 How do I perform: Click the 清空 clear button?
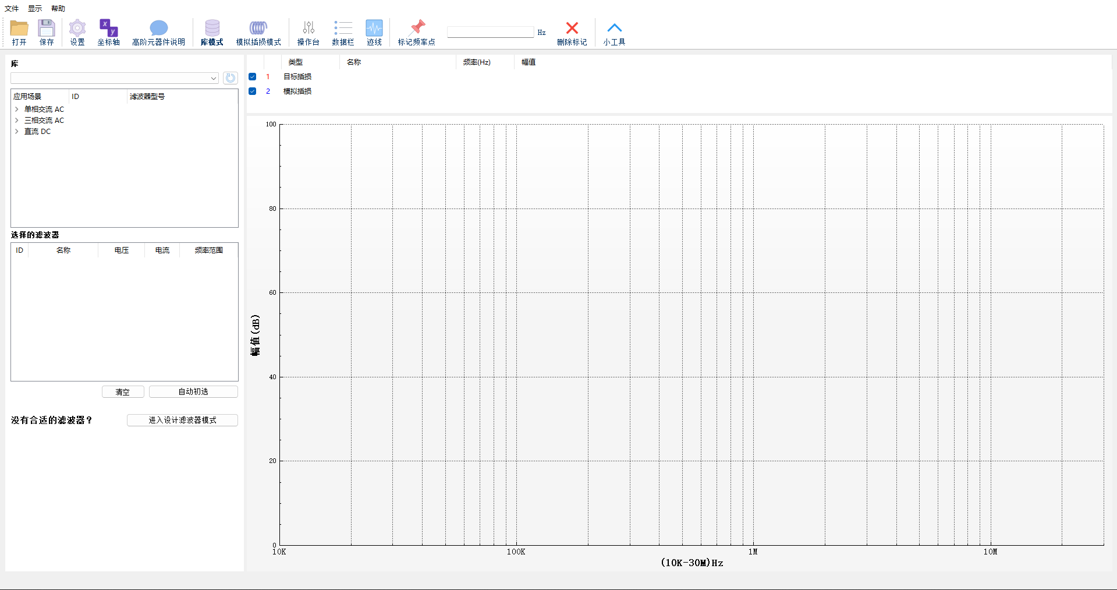coord(123,392)
